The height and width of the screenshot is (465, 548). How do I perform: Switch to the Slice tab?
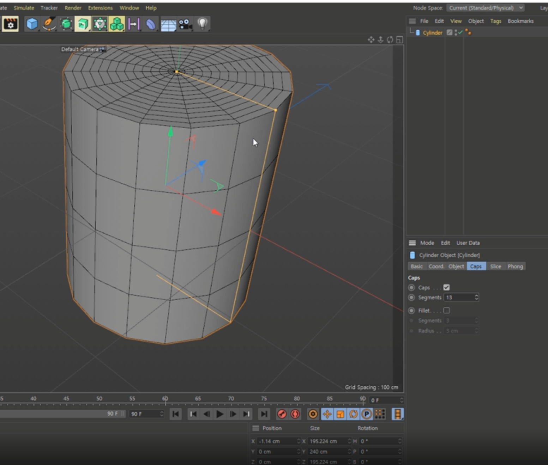click(495, 267)
